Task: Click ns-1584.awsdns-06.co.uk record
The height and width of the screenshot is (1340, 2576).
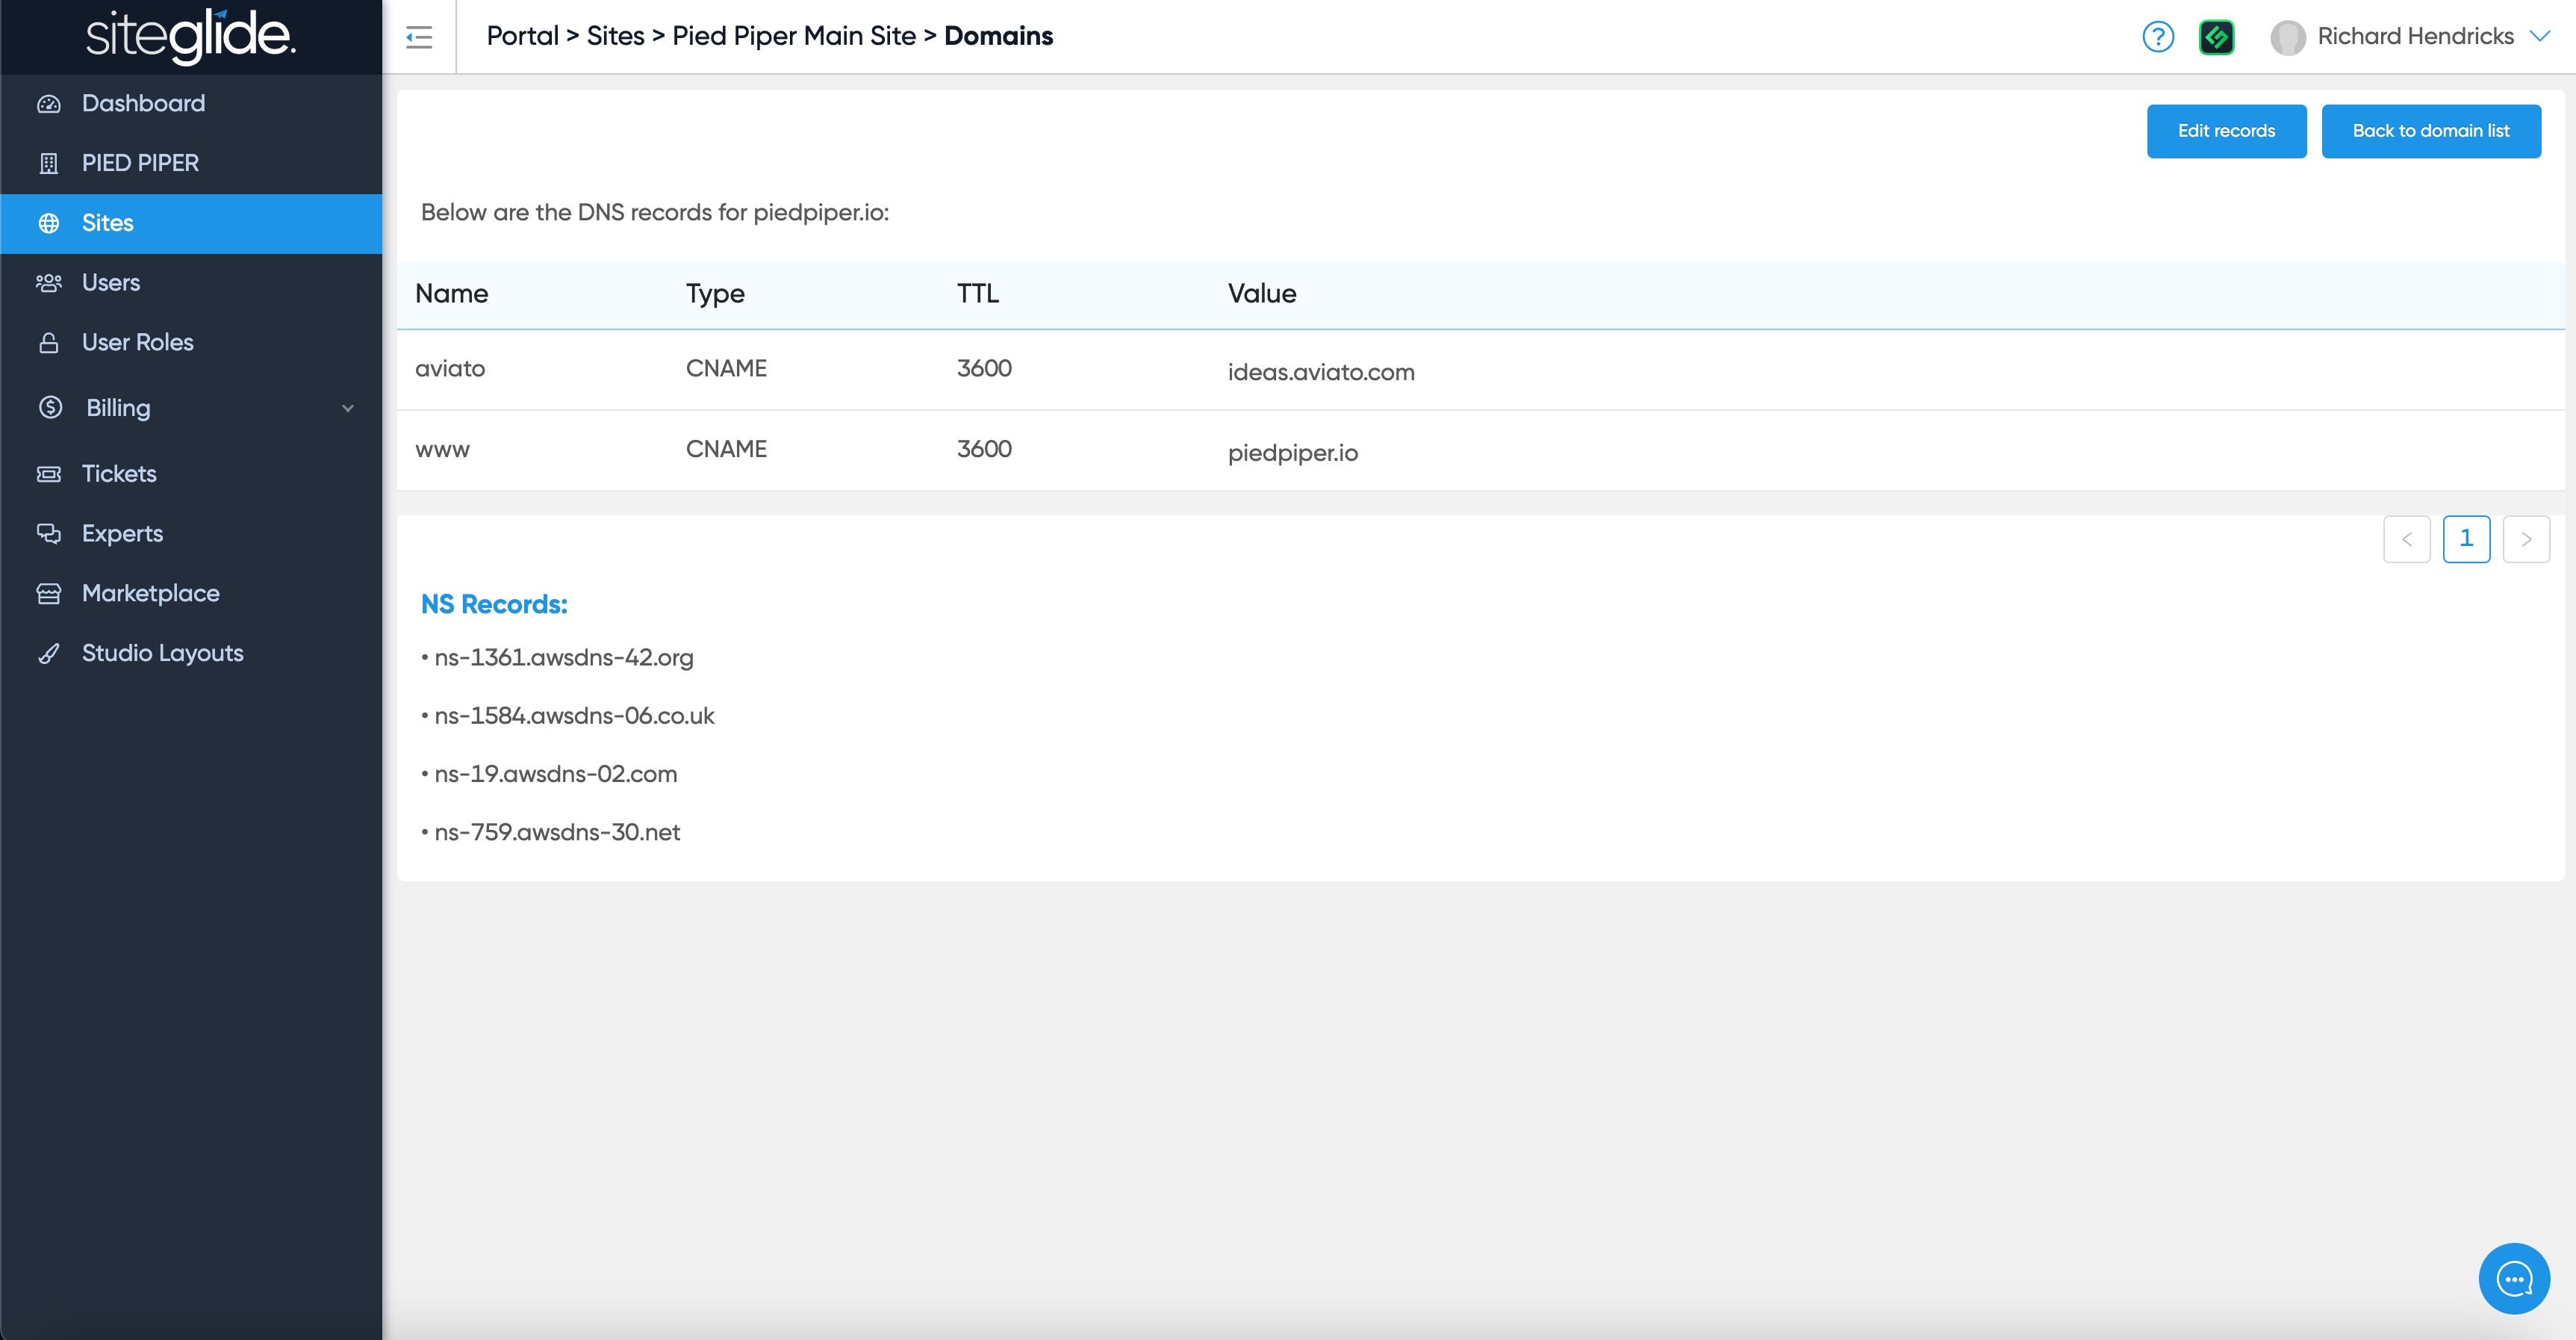Action: [x=575, y=716]
